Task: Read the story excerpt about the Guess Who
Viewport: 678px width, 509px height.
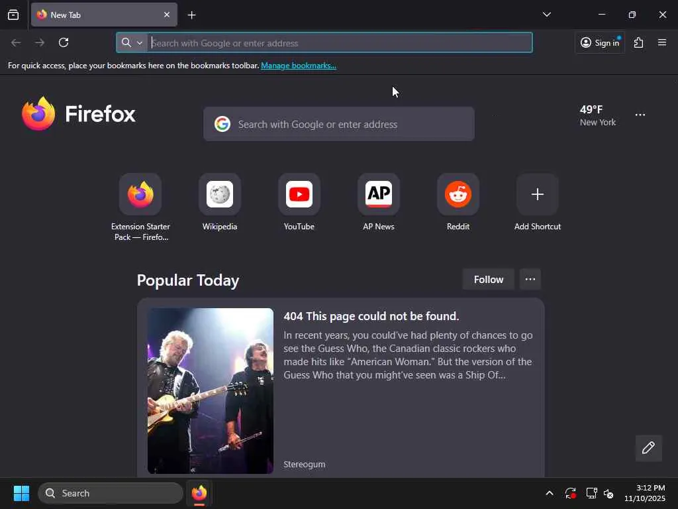Action: (x=408, y=355)
